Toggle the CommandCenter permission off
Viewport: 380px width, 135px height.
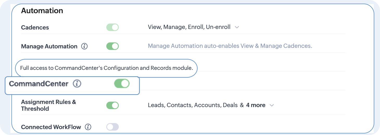tap(122, 84)
